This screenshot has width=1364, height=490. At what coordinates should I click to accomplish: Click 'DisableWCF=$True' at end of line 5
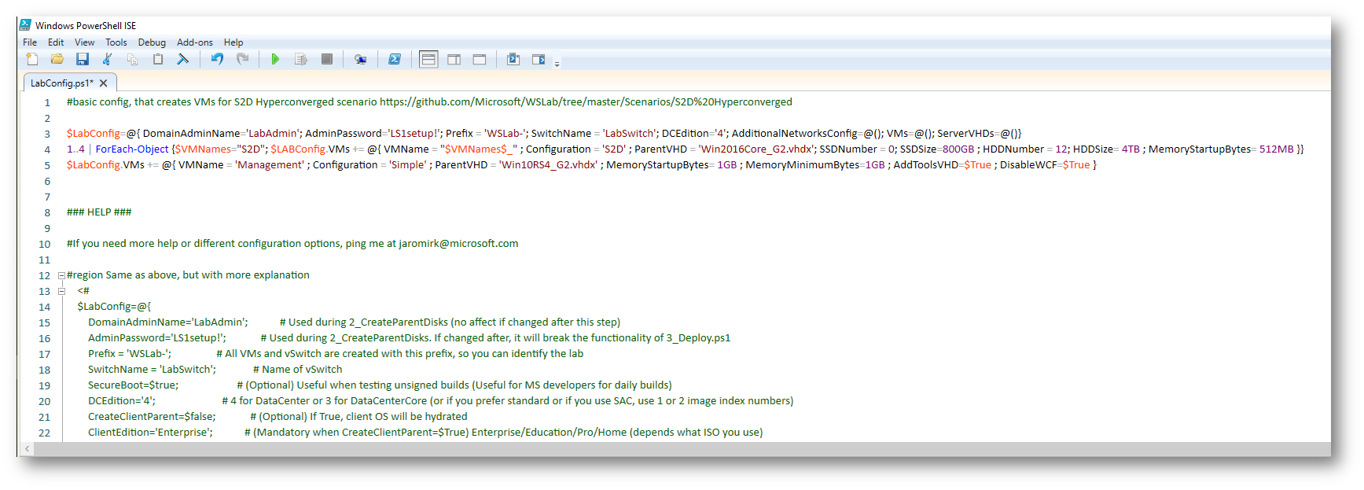[1045, 165]
